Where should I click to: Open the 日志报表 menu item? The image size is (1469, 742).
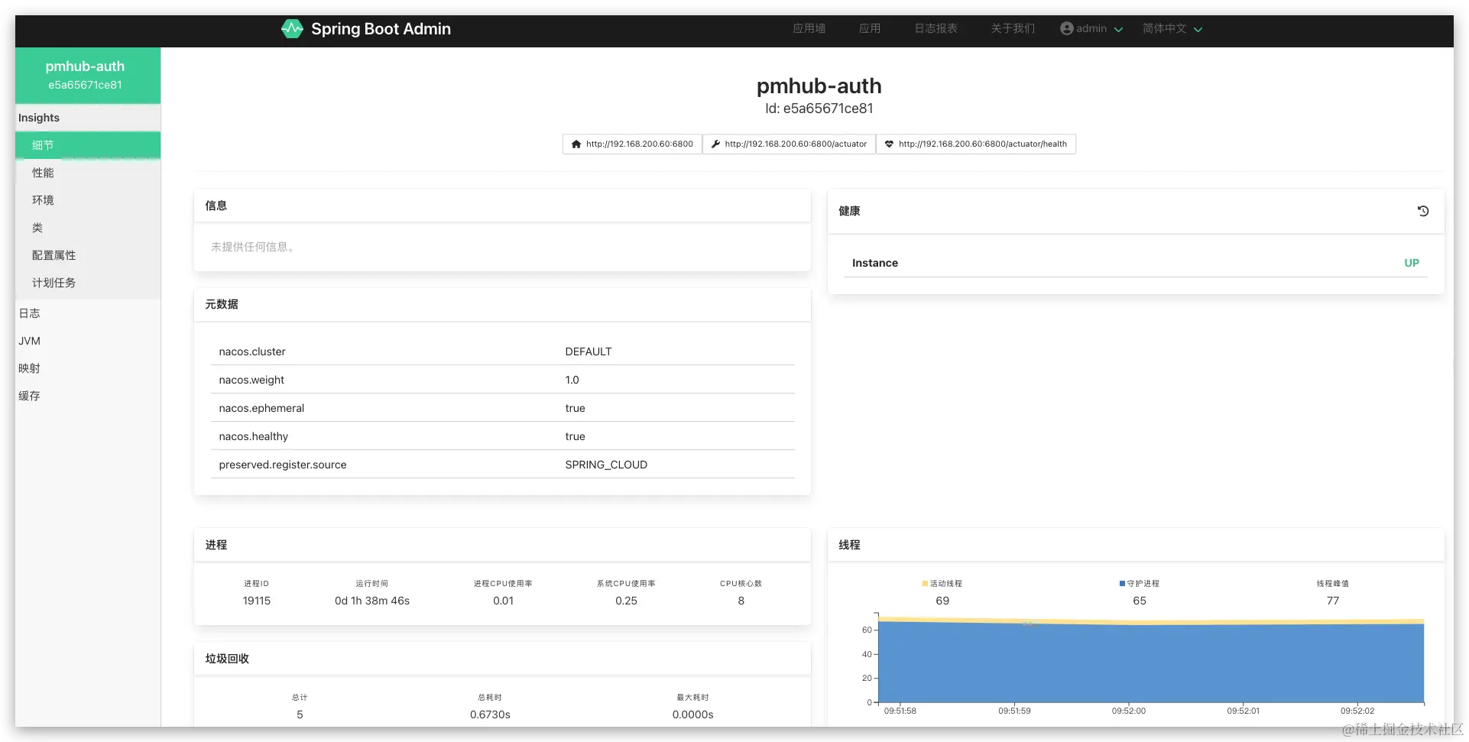tap(936, 28)
